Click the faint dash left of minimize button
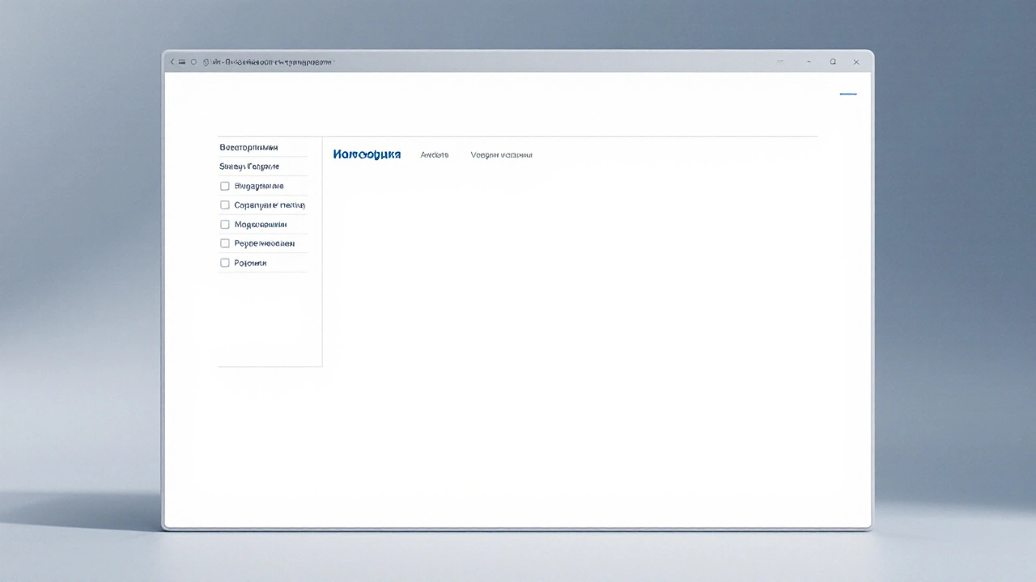The height and width of the screenshot is (582, 1036). [780, 62]
